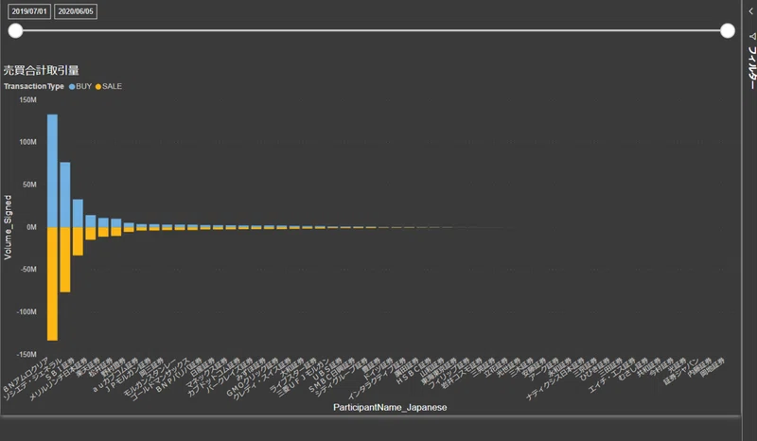Click the right handle of the date slider
Viewport: 757px width, 441px height.
click(728, 30)
